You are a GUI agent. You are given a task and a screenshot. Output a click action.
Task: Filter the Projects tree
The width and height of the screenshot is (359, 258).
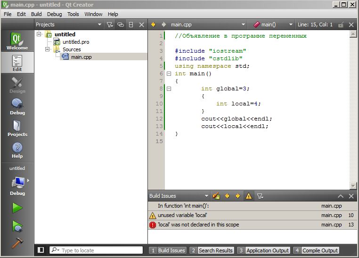pos(110,24)
